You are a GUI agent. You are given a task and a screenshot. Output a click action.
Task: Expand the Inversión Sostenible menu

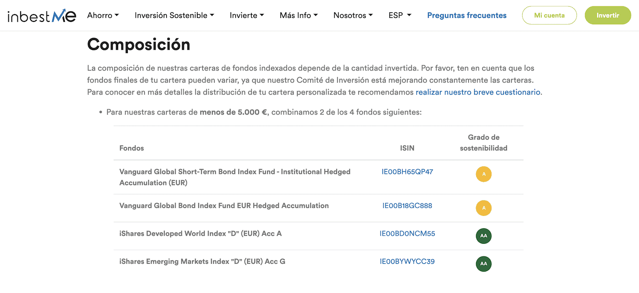click(x=174, y=15)
